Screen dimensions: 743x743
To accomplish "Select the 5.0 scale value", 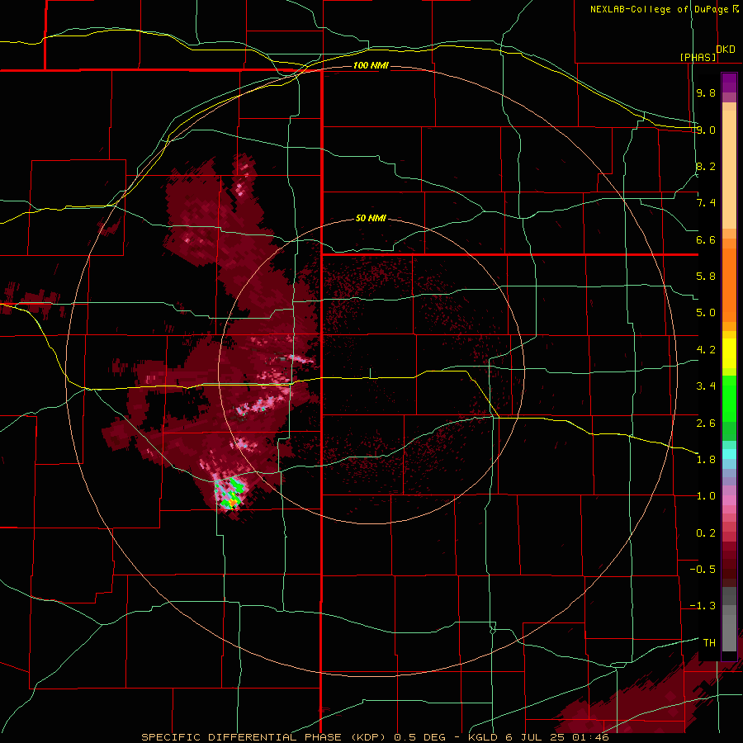I will pos(706,313).
